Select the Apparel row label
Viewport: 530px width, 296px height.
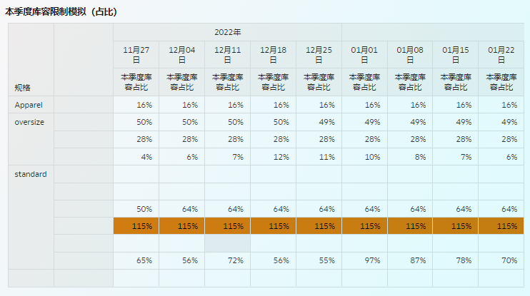[28, 105]
